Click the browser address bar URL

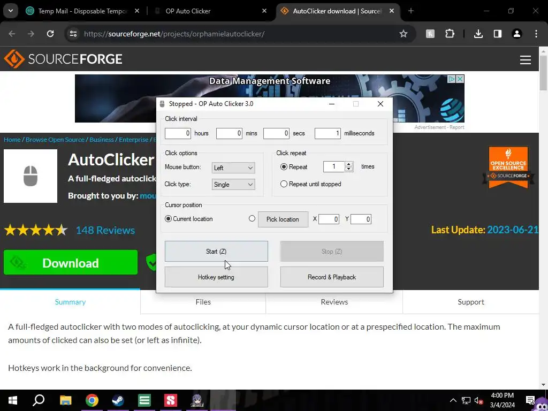174,34
